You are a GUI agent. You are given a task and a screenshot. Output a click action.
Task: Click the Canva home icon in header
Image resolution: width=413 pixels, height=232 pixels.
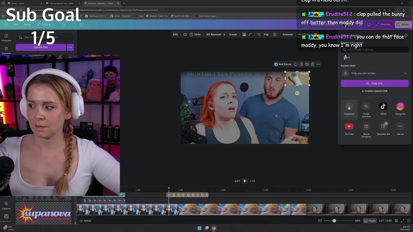6,24
